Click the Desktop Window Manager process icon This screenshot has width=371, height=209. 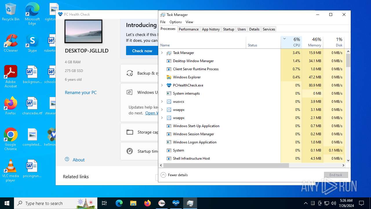[169, 61]
